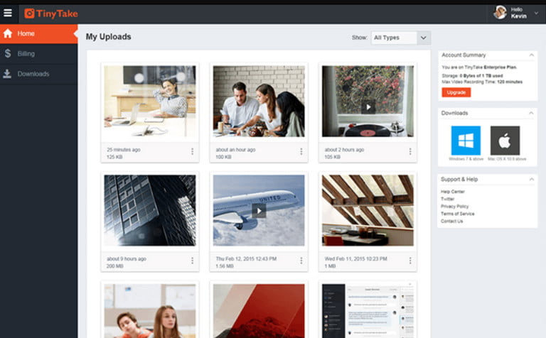Open options menu for 1.56 MB upload
Image resolution: width=546 pixels, height=338 pixels.
click(301, 261)
